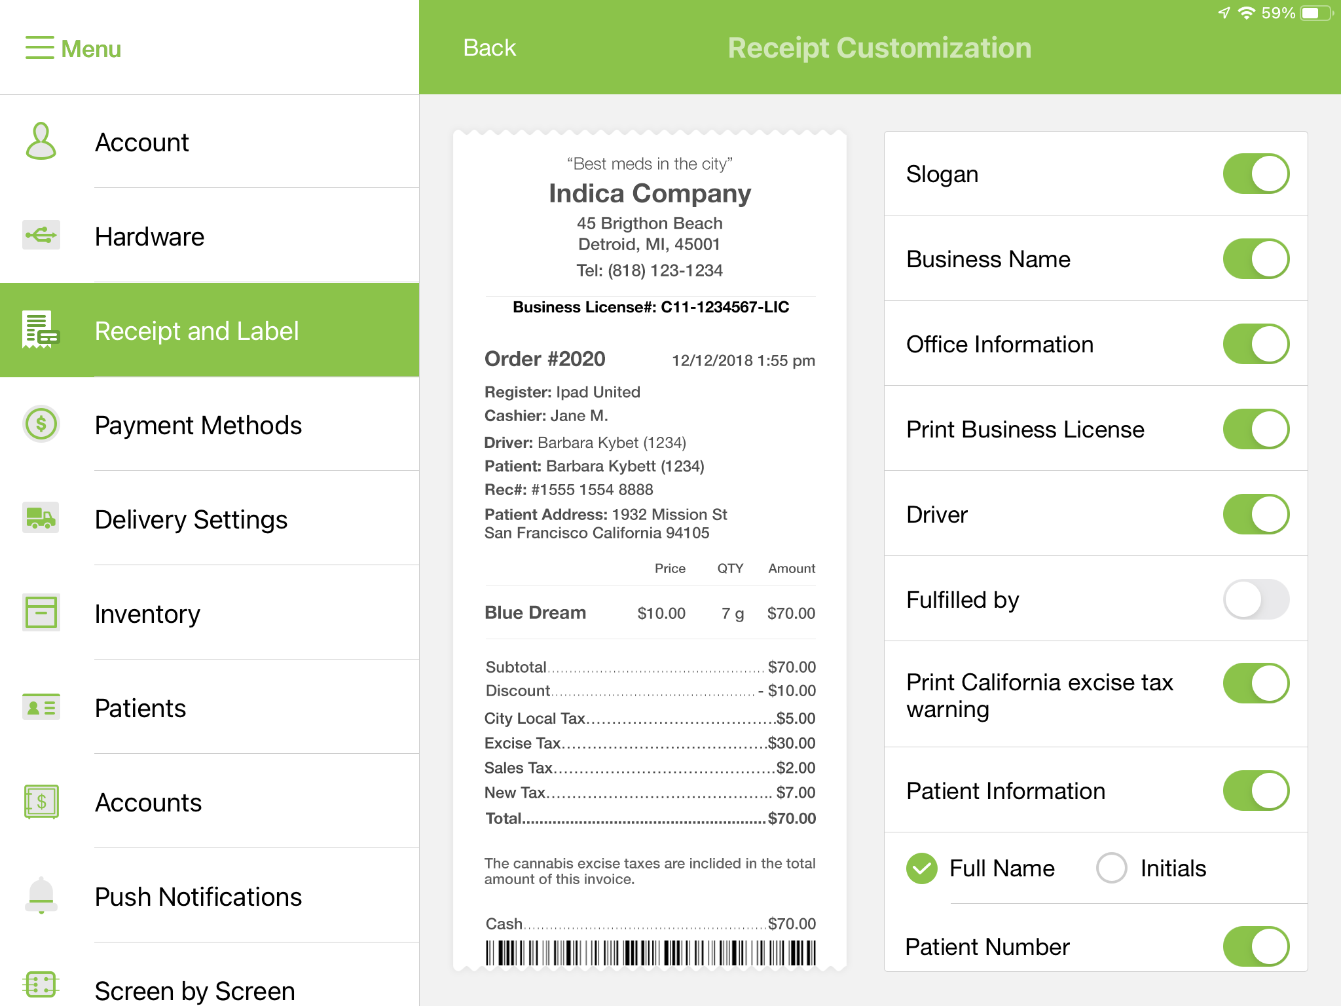Click the Delivery Settings truck icon
Viewport: 1341px width, 1006px height.
click(41, 519)
